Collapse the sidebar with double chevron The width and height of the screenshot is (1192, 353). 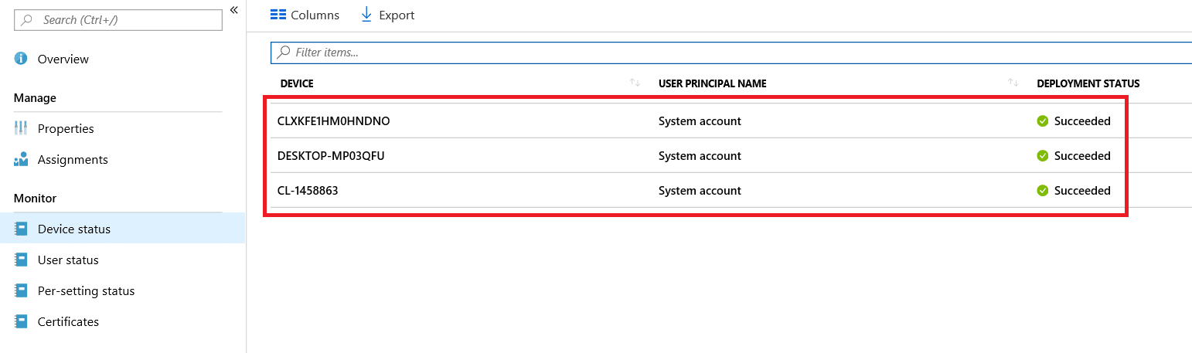point(233,10)
